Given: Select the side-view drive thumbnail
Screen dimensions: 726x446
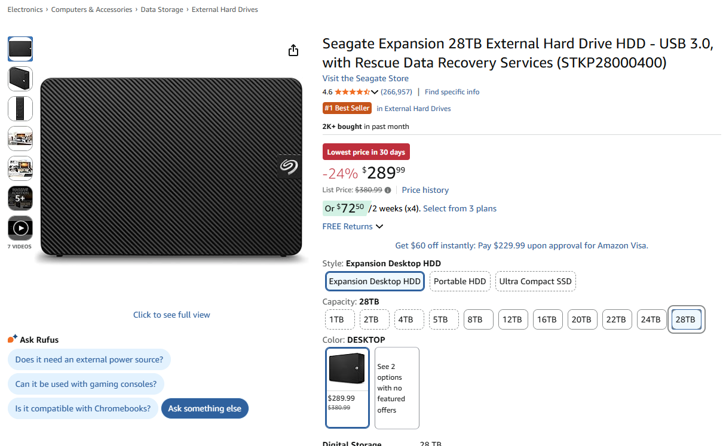Looking at the screenshot, I should click(x=20, y=109).
